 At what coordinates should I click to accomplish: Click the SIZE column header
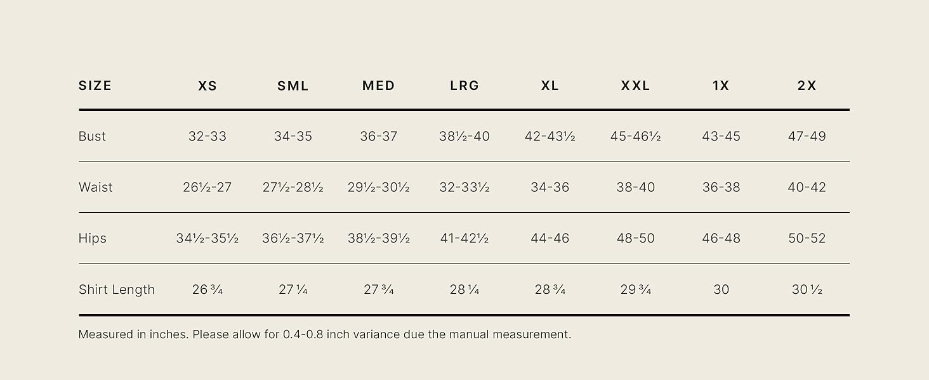(x=95, y=85)
